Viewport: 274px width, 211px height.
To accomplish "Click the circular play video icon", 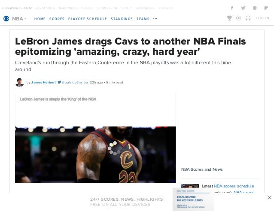I will pos(238,18).
